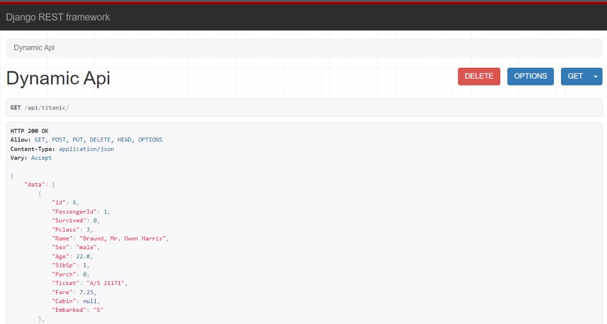Screen dimensions: 607x324
Task: Click the Django REST framework header link
Action: (58, 17)
